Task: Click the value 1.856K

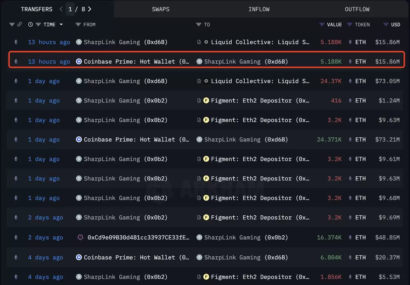Action: tap(331, 277)
